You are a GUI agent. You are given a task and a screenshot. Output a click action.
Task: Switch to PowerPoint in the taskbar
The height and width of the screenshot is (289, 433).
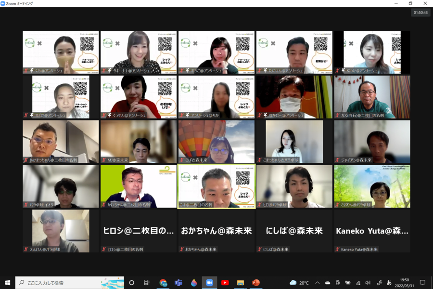255,283
